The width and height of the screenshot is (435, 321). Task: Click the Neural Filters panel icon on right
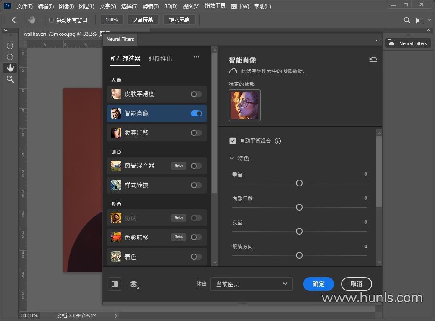coord(391,43)
